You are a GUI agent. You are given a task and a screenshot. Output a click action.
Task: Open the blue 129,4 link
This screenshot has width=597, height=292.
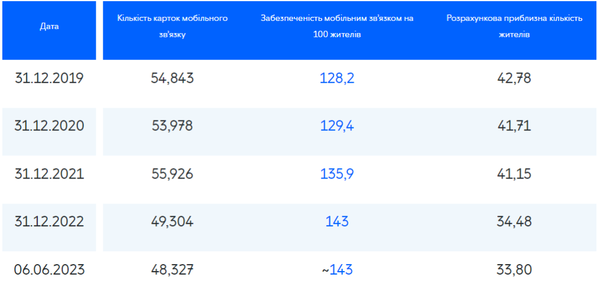tap(337, 126)
